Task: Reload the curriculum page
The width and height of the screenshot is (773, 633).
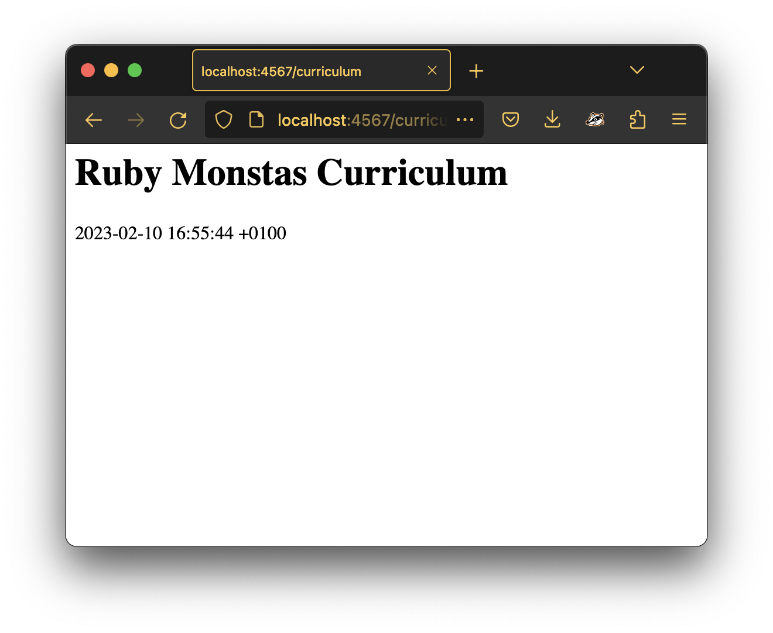Action: coord(178,119)
